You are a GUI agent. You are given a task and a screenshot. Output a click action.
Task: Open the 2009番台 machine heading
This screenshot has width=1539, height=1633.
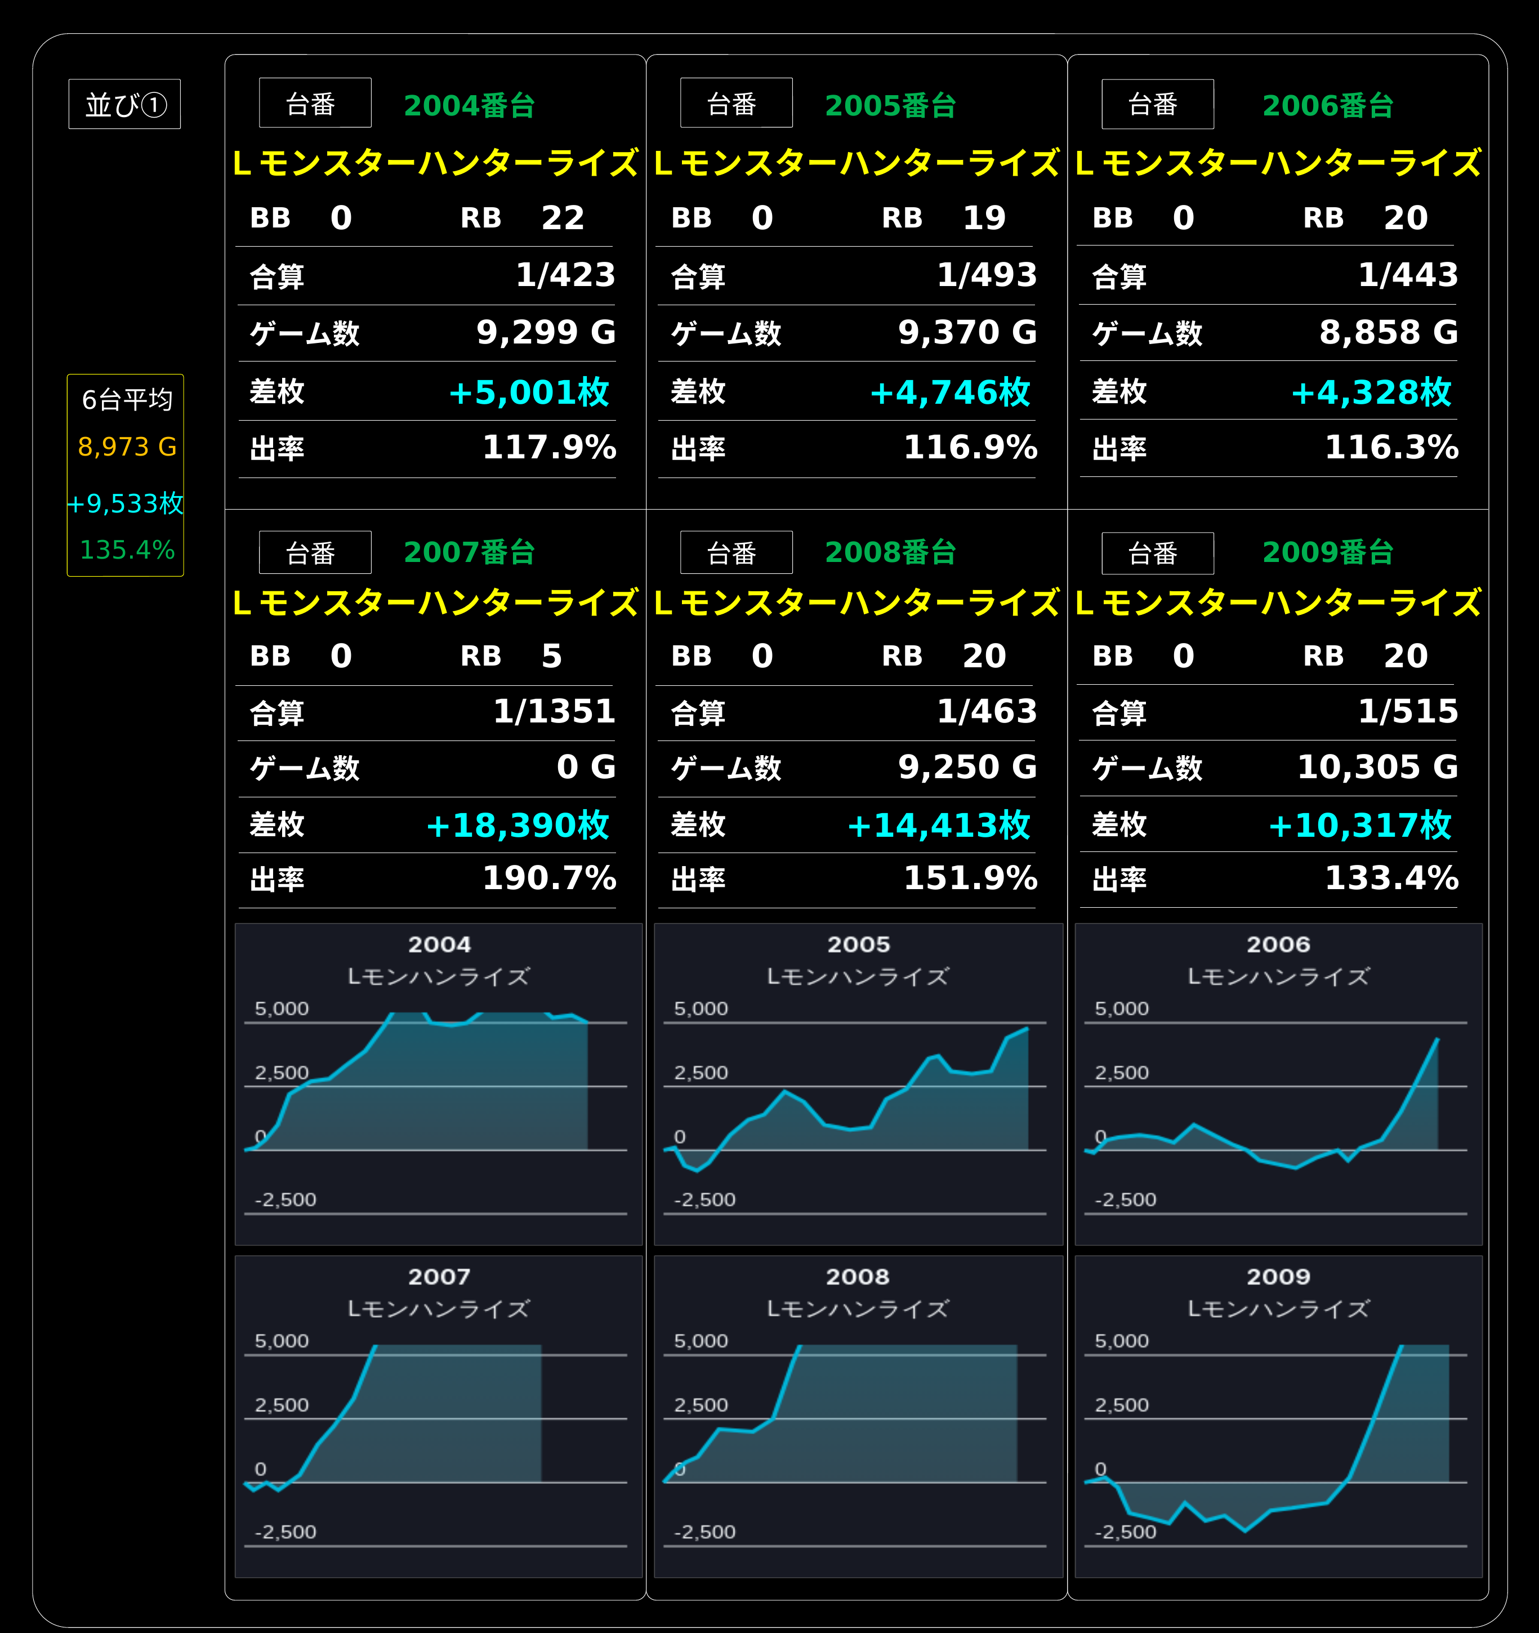(x=1328, y=552)
